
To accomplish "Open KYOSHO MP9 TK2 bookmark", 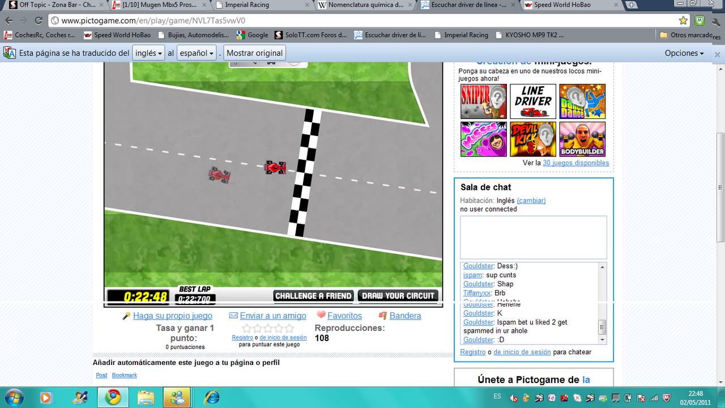I will (x=529, y=35).
